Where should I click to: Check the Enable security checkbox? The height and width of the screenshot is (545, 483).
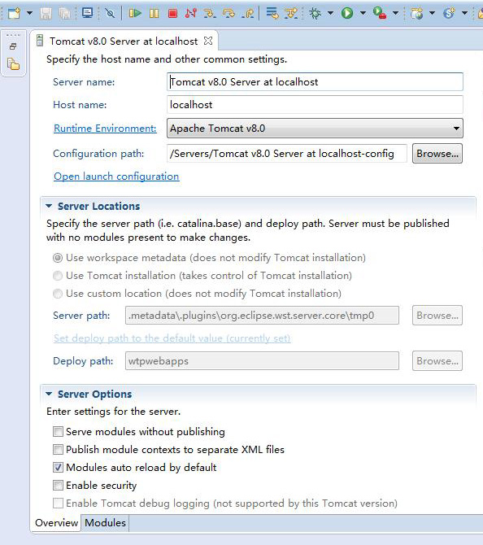tap(58, 486)
